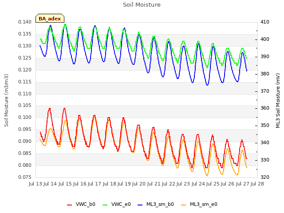The width and height of the screenshot is (284, 213).
Task: Click the 320 right axis value
Action: 264,177
